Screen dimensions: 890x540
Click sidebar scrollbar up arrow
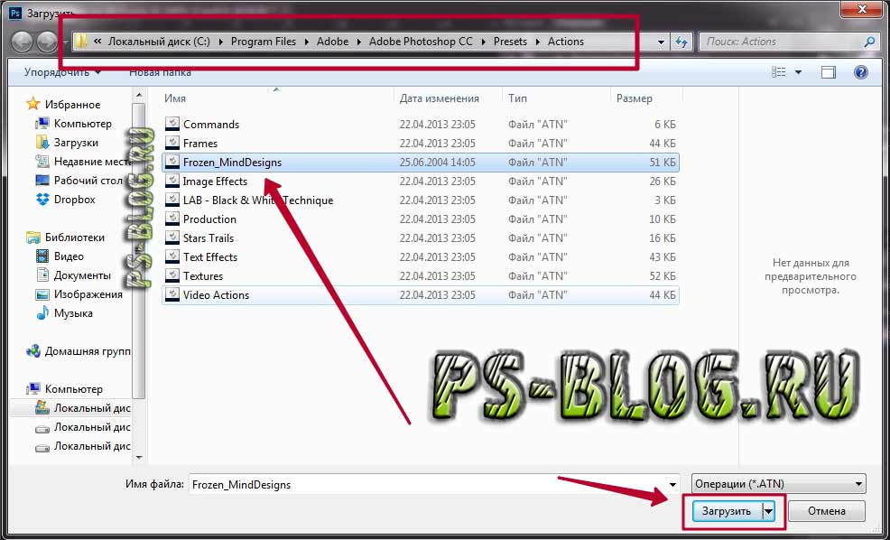139,95
